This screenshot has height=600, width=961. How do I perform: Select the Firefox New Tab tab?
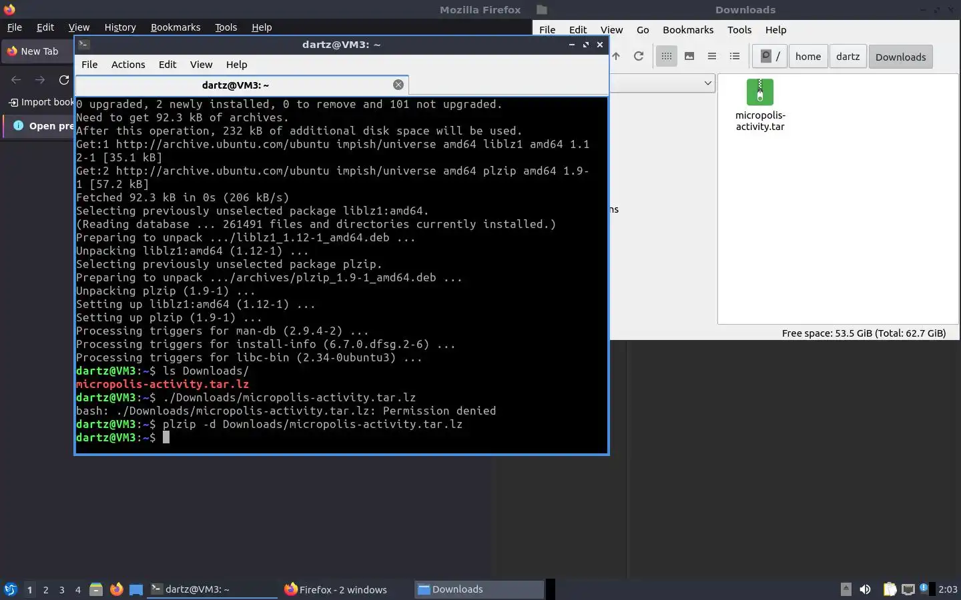37,51
